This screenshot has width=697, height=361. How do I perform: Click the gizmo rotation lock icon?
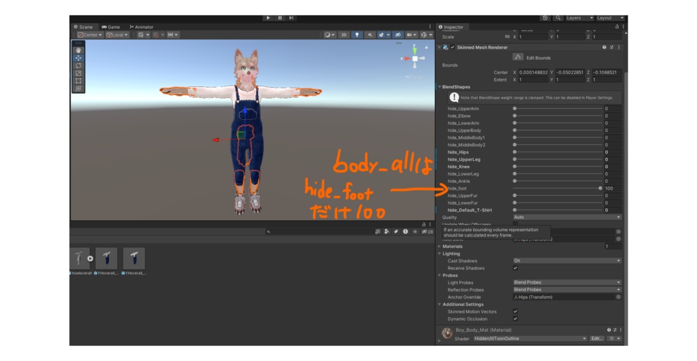pyautogui.click(x=426, y=47)
